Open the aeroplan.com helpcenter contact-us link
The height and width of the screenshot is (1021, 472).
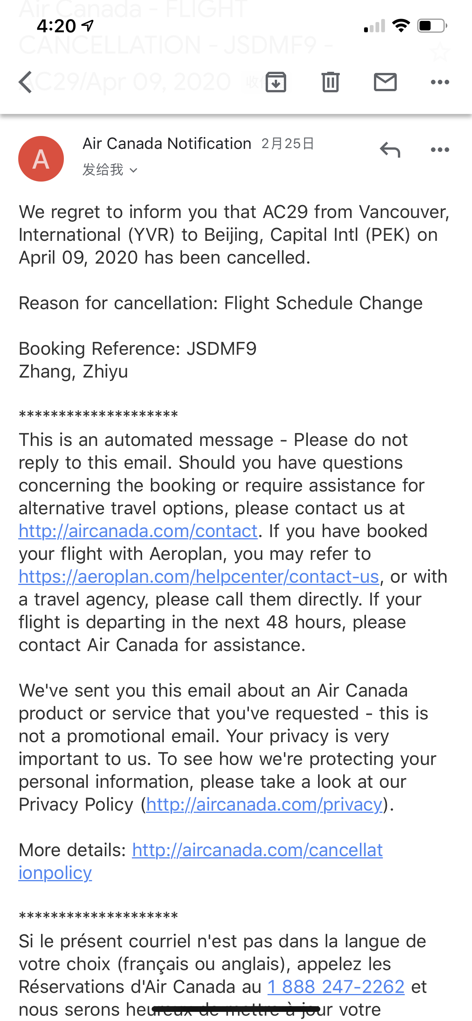[199, 576]
